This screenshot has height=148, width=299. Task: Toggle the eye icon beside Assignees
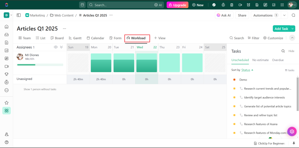coord(56,47)
